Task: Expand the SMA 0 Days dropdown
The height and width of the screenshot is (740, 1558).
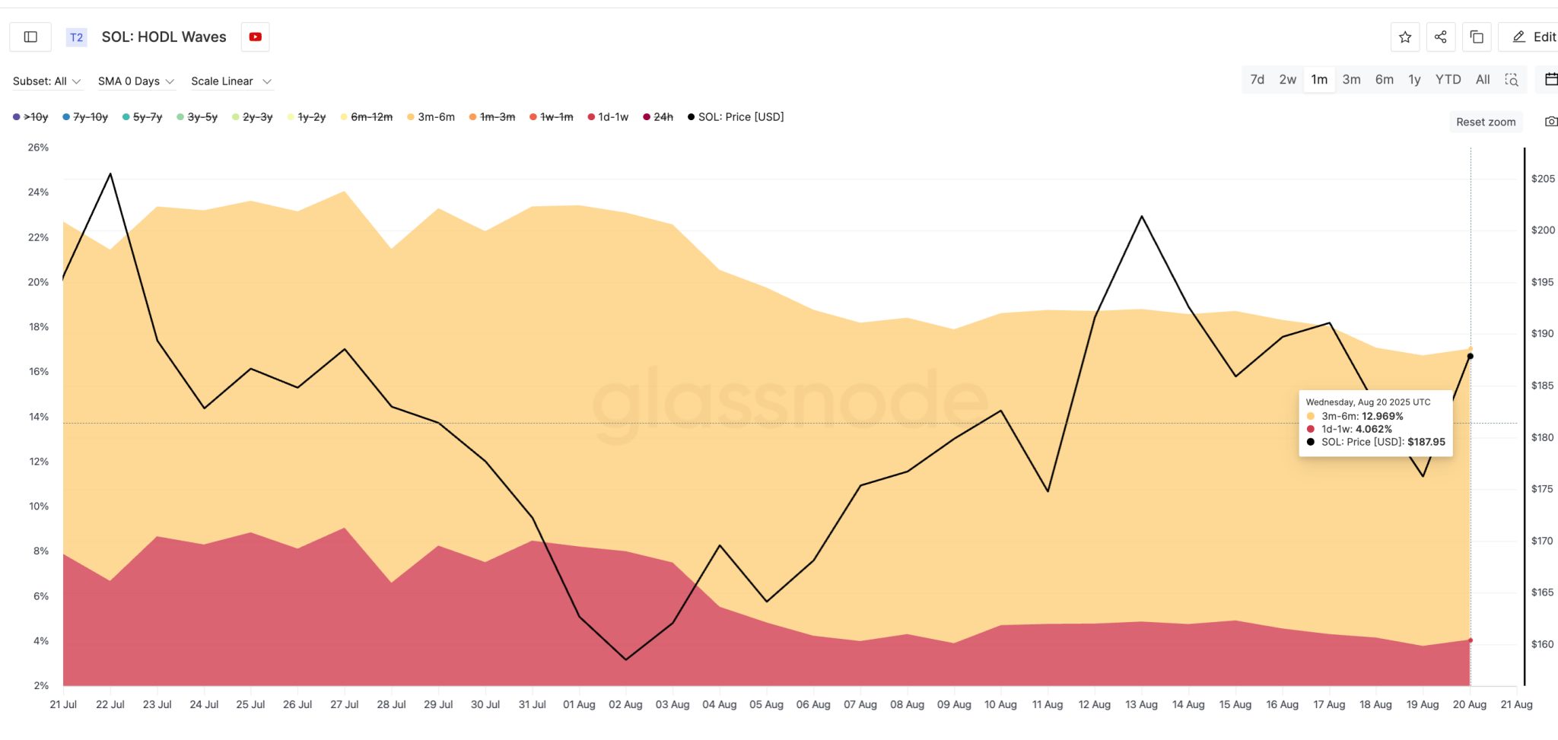Action: pos(135,81)
